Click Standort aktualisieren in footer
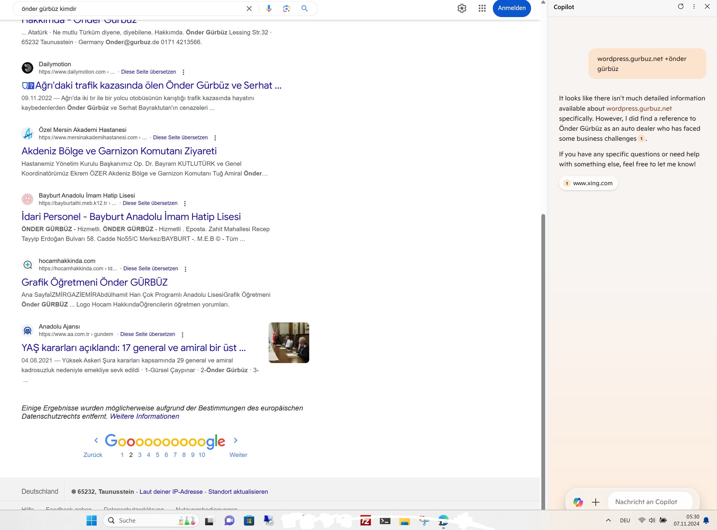This screenshot has width=717, height=530. click(x=238, y=492)
